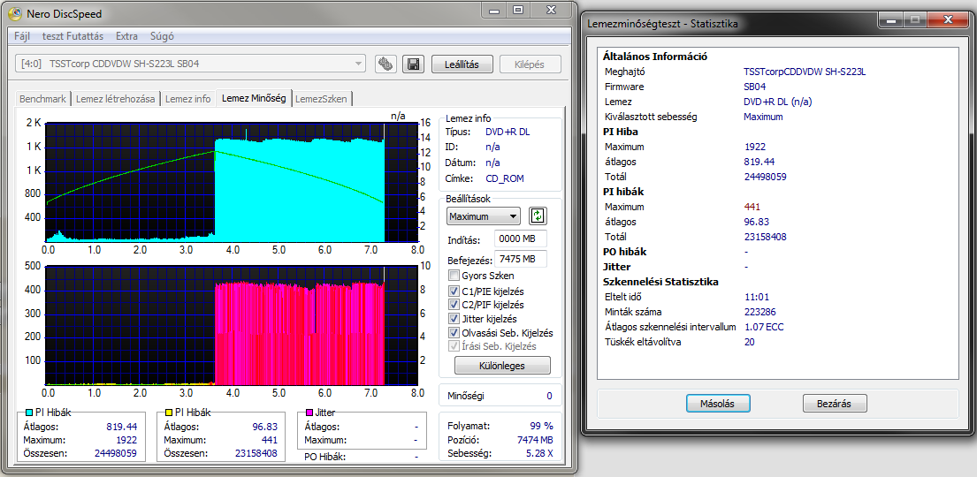The image size is (977, 477).
Task: Toggle Jitter kijelzés checkbox
Action: [453, 319]
